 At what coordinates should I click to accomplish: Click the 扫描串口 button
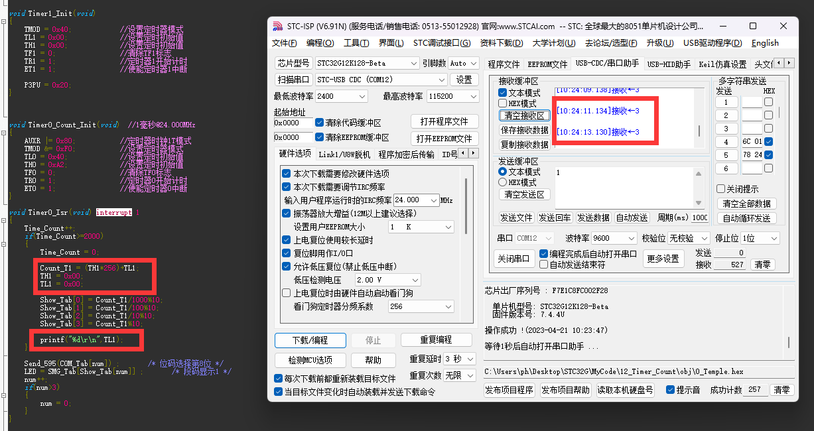(x=293, y=80)
